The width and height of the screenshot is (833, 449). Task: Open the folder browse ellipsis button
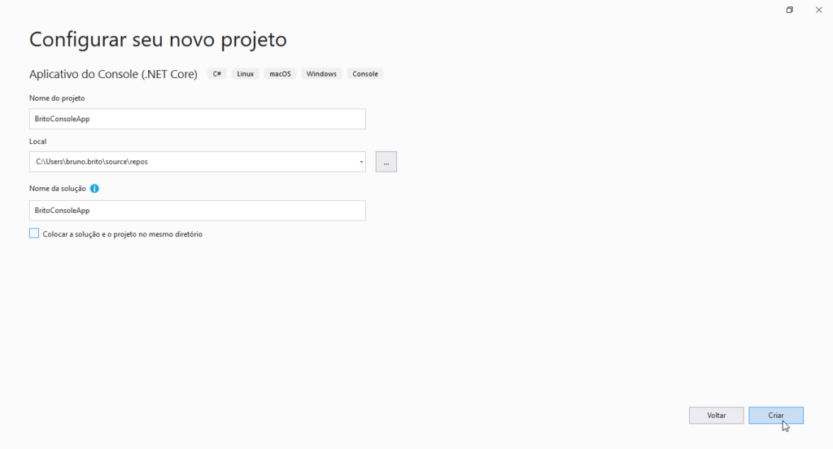pyautogui.click(x=386, y=162)
